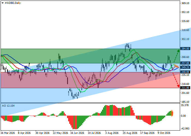Select the 211.00 price level label
The image size is (191, 136).
[185, 88]
